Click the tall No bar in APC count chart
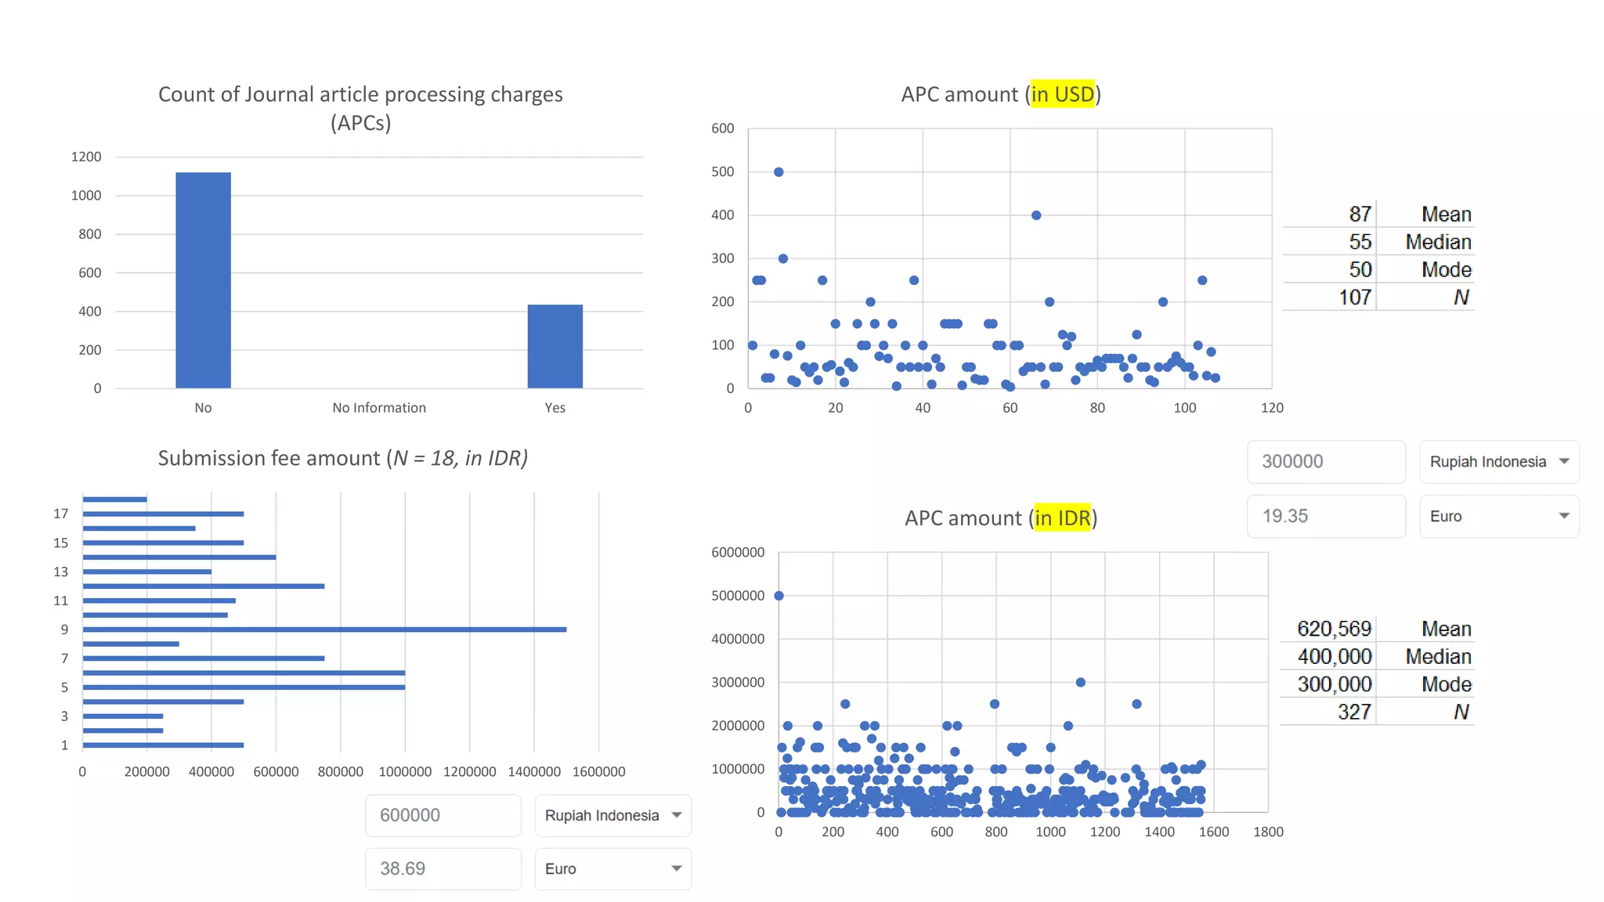 (203, 280)
